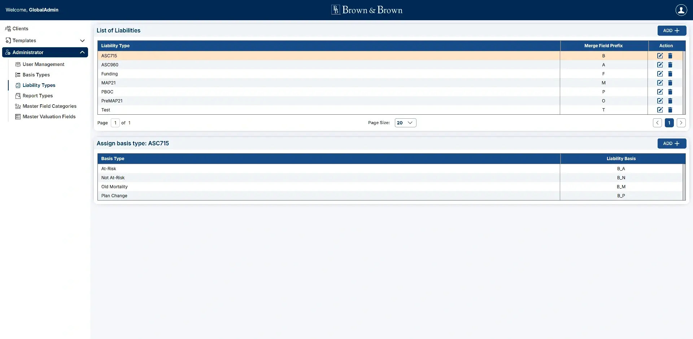Delete the Test liability type

tap(671, 110)
